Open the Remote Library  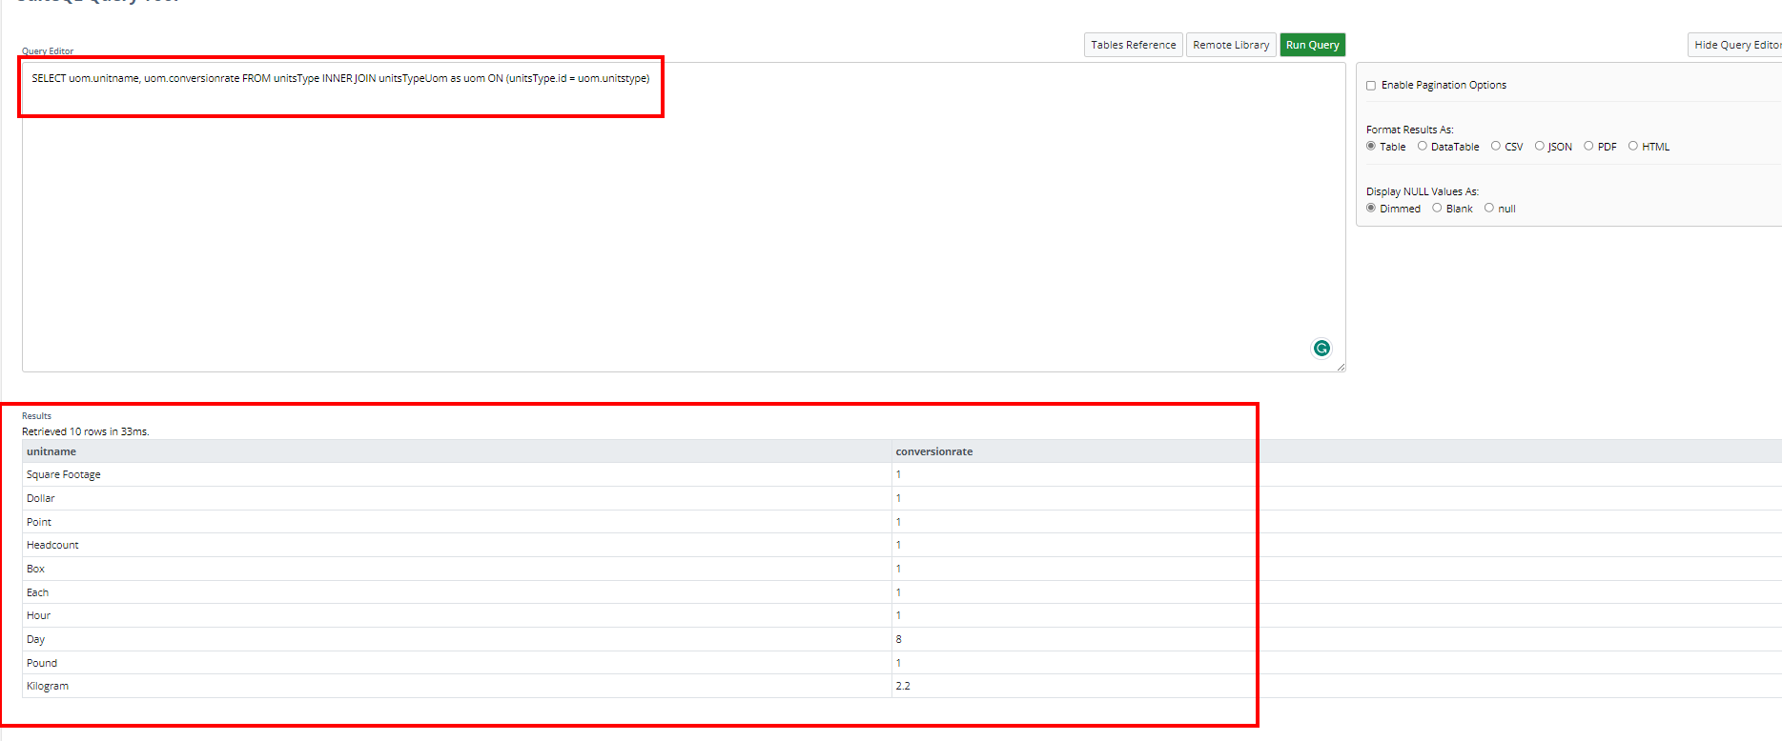[x=1230, y=45]
